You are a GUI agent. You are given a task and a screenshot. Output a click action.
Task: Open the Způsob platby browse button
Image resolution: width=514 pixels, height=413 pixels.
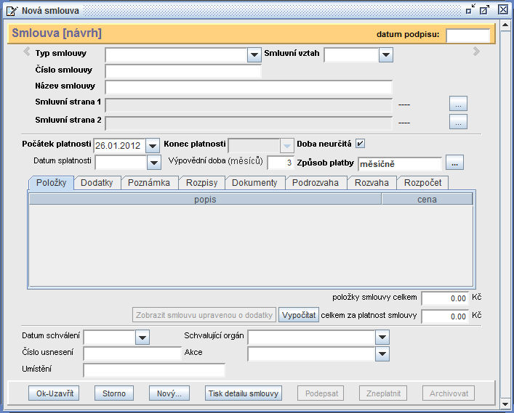(x=454, y=163)
